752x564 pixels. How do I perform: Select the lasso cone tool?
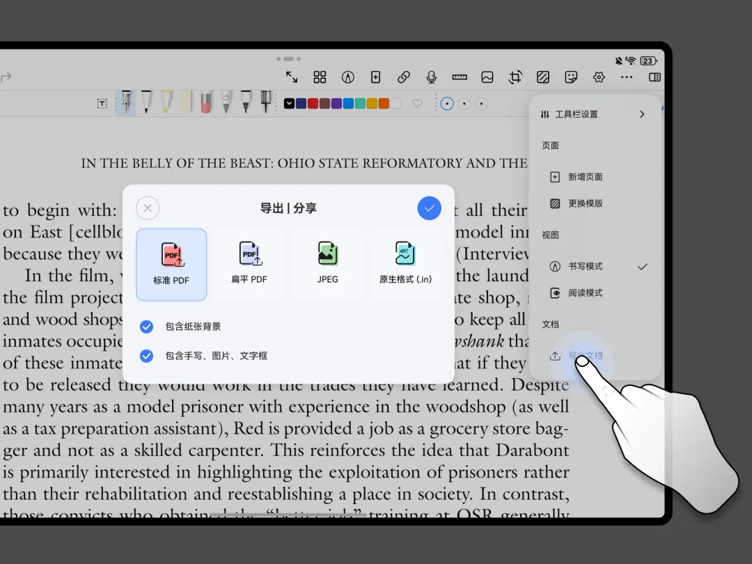point(226,102)
